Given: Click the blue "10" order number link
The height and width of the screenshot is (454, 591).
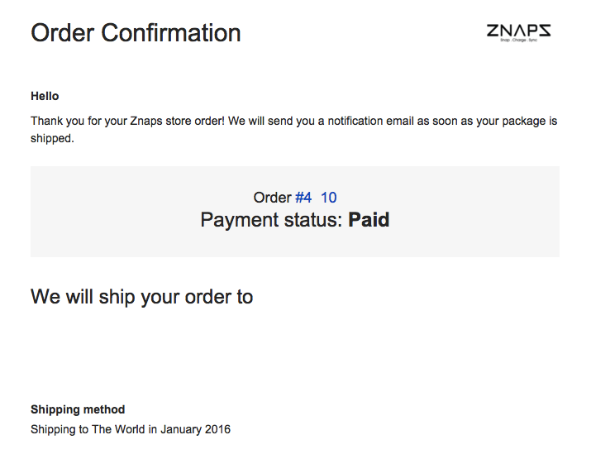Looking at the screenshot, I should (328, 198).
